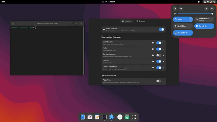Click the terminal search icon

pyautogui.click(x=71, y=23)
